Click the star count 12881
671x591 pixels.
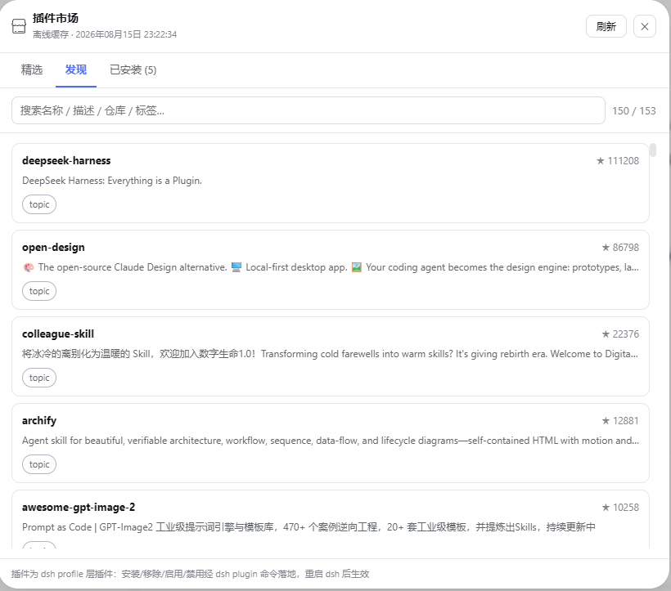(x=620, y=421)
